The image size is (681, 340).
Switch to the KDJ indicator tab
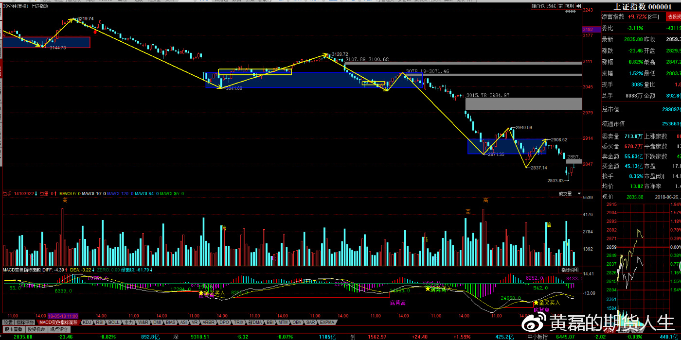click(87, 322)
